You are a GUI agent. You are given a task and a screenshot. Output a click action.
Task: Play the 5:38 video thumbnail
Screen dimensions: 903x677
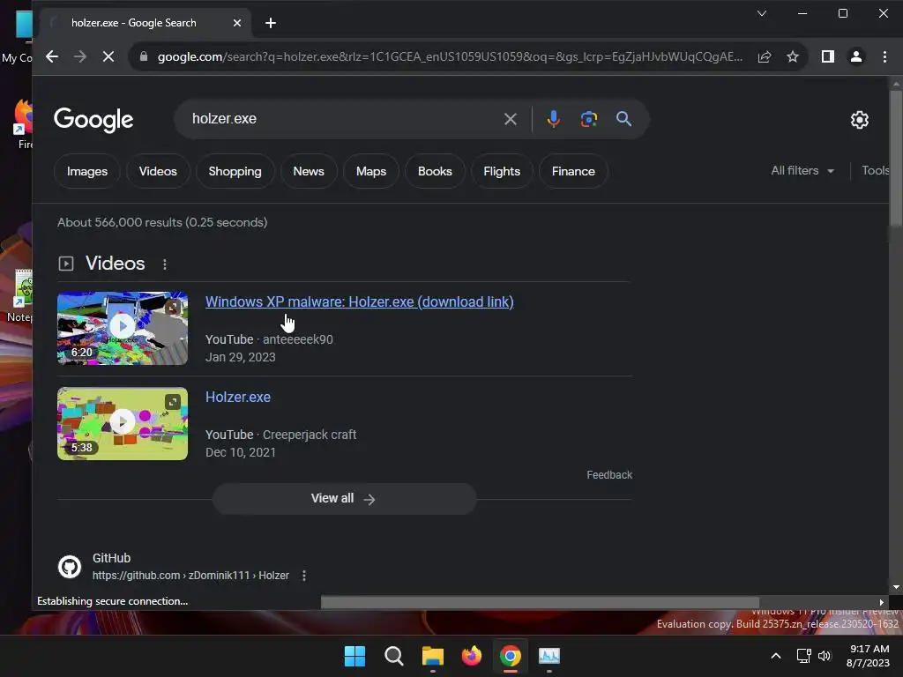coord(122,422)
